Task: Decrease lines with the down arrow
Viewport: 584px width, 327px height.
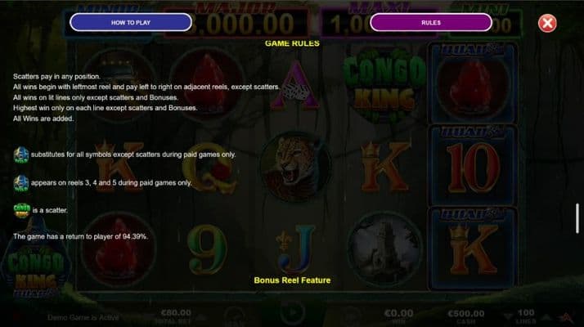Action: (x=509, y=317)
